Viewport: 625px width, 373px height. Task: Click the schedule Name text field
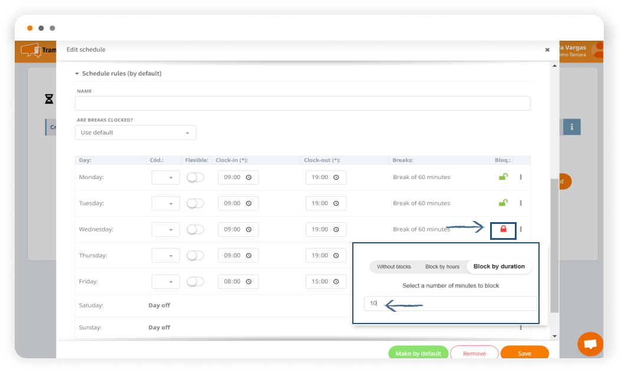(x=302, y=104)
